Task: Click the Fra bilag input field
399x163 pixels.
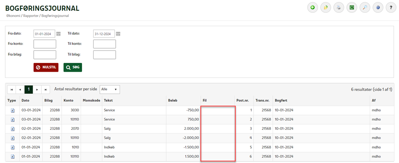Action: [x=45, y=54]
